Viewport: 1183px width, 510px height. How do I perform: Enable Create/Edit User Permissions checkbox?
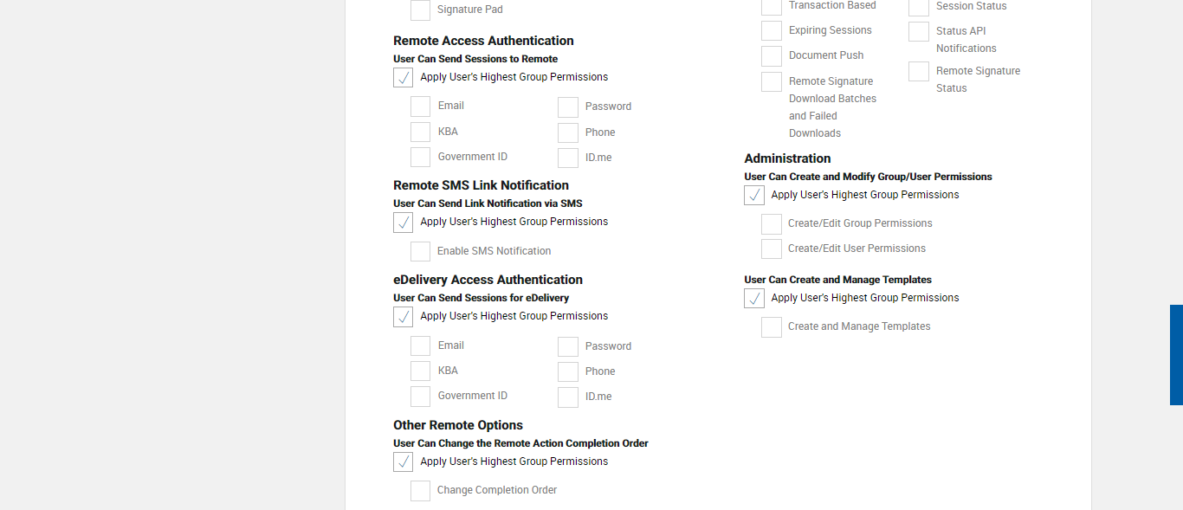click(772, 249)
